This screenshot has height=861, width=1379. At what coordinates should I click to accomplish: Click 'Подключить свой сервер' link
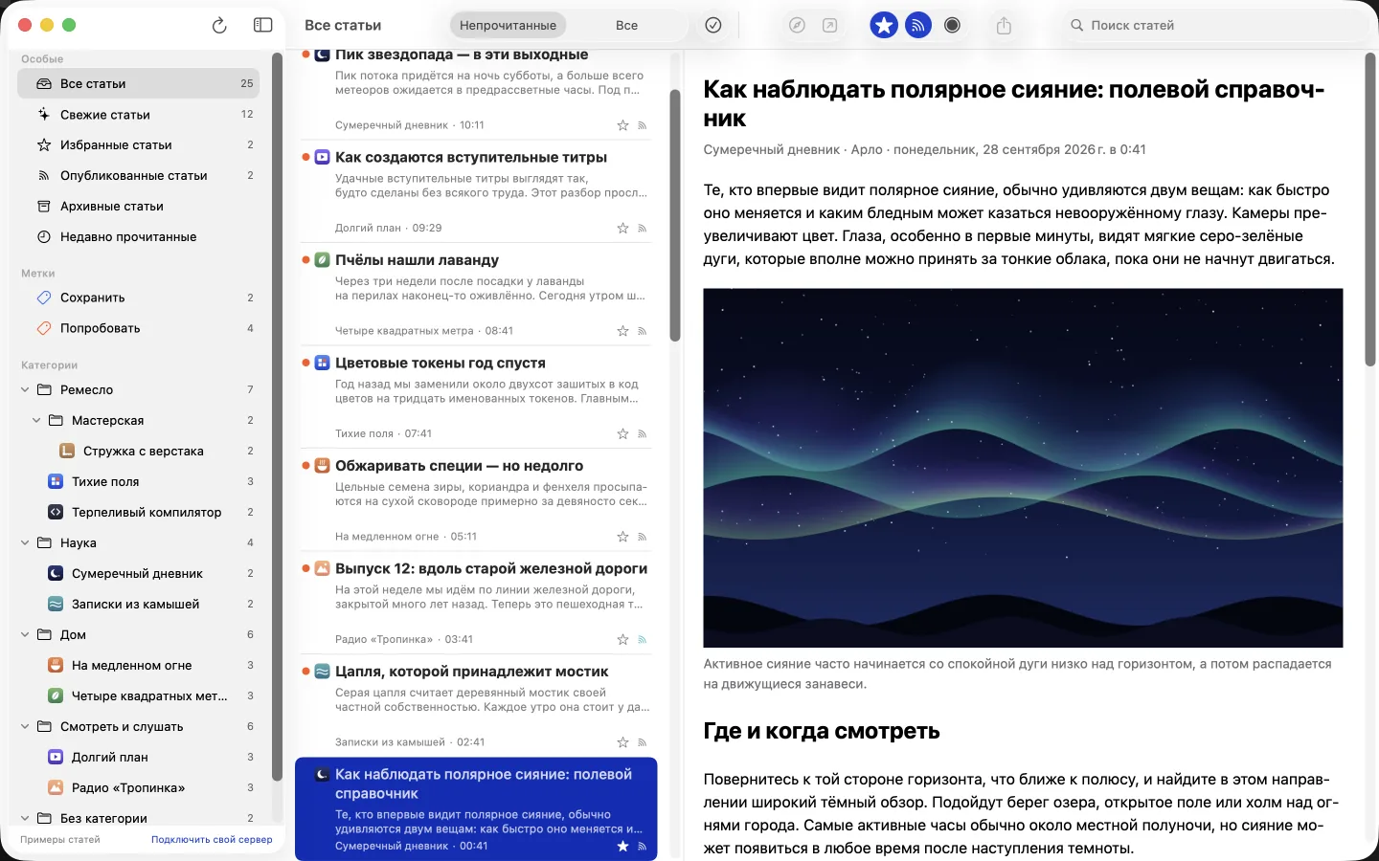pyautogui.click(x=212, y=839)
